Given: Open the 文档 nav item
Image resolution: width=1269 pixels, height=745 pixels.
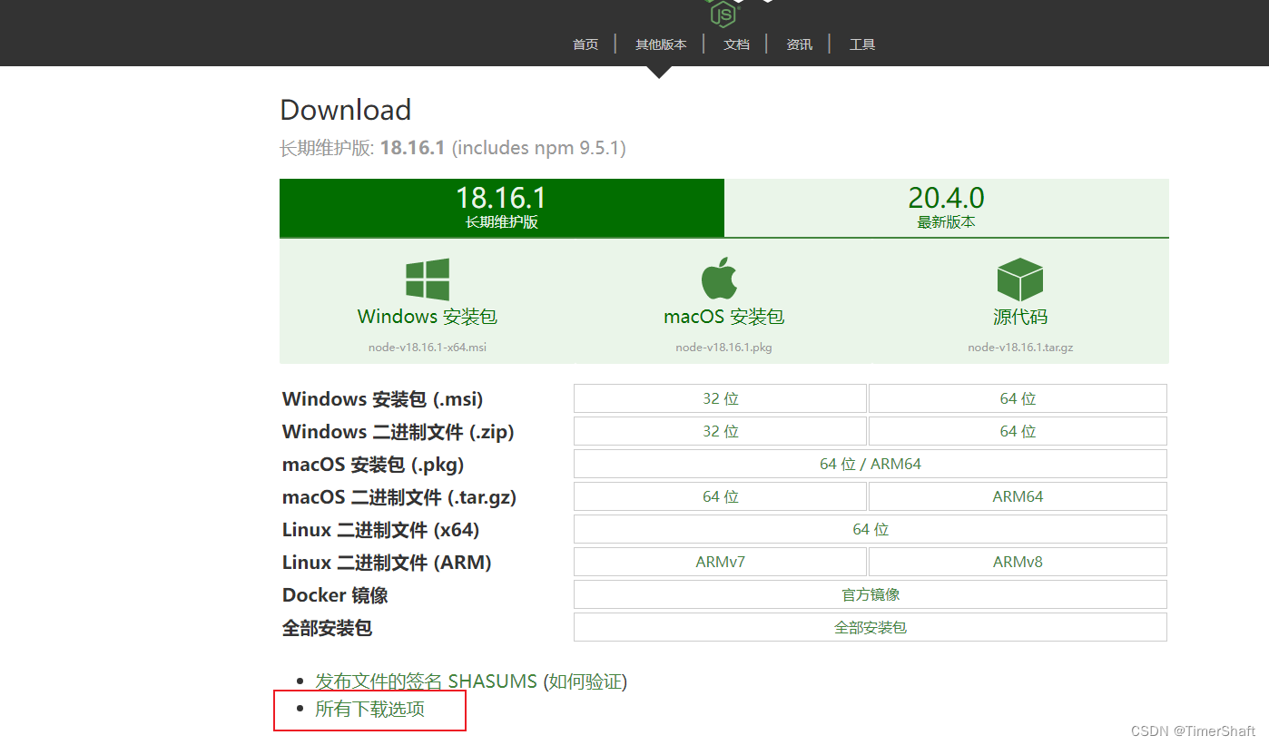Looking at the screenshot, I should coord(736,44).
